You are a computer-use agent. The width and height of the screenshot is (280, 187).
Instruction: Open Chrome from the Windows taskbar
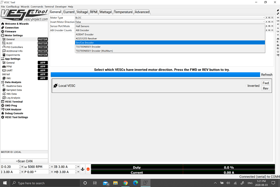click(125, 183)
